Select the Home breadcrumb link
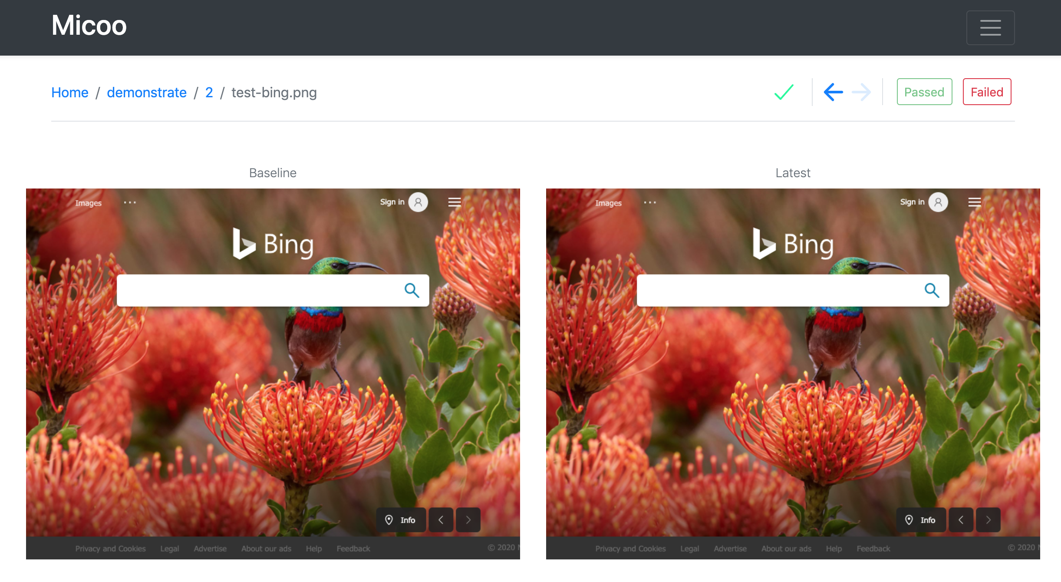1061x582 pixels. click(69, 92)
